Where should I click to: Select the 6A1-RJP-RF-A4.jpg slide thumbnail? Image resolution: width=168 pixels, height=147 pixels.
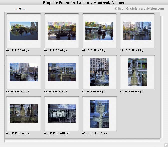click(137, 31)
